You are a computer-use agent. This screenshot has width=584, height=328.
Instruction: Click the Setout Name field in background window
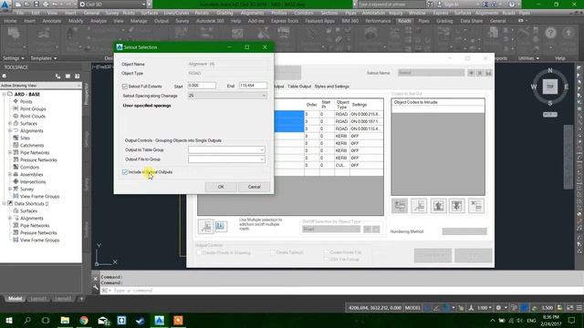click(x=431, y=73)
